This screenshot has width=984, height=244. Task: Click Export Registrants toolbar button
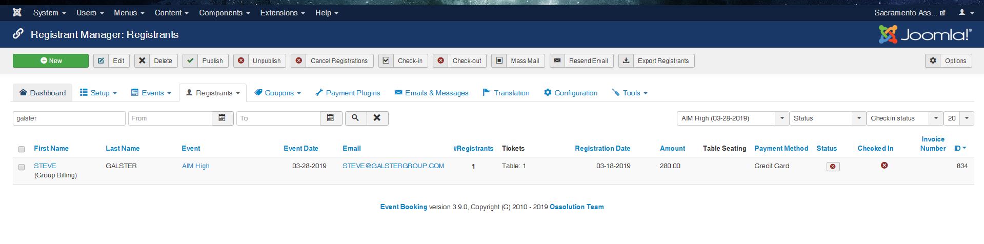click(x=656, y=61)
